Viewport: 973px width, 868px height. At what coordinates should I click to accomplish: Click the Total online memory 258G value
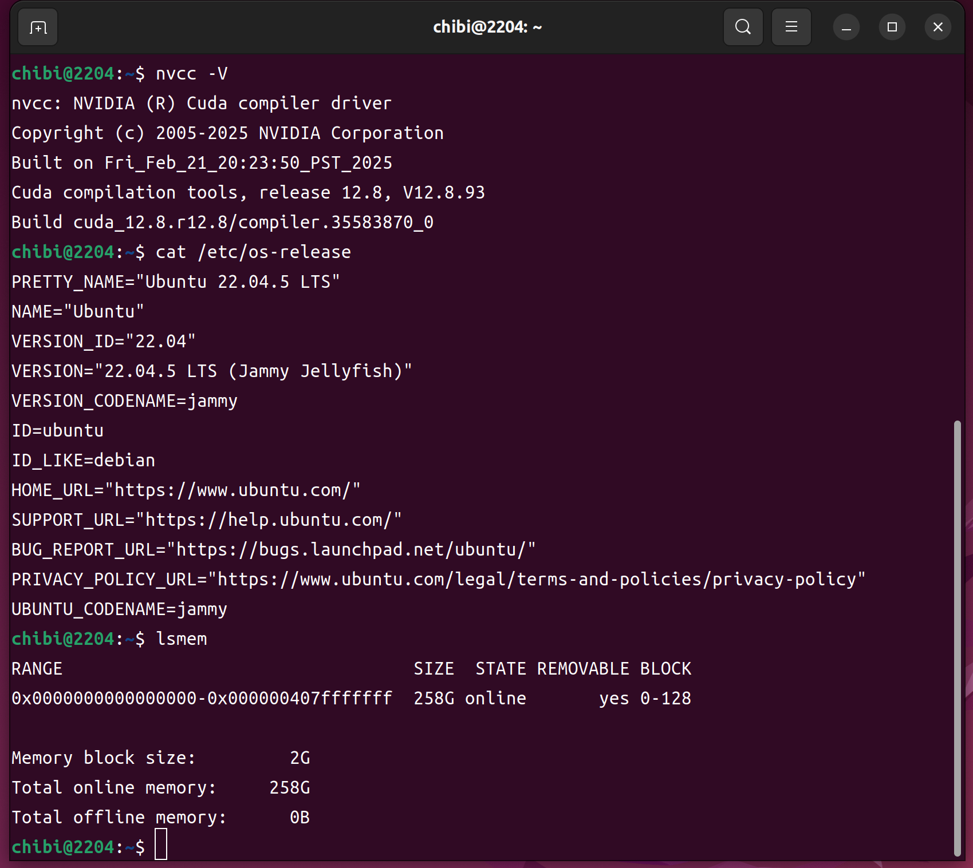[x=289, y=788]
